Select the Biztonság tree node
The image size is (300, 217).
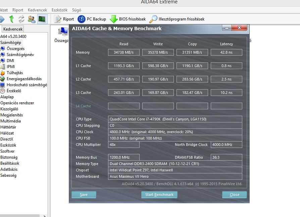(x=9, y=157)
